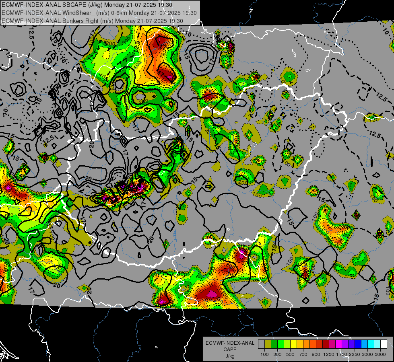The width and height of the screenshot is (394, 362).
Task: Click the CAPE label in the legend
Action: 230,349
